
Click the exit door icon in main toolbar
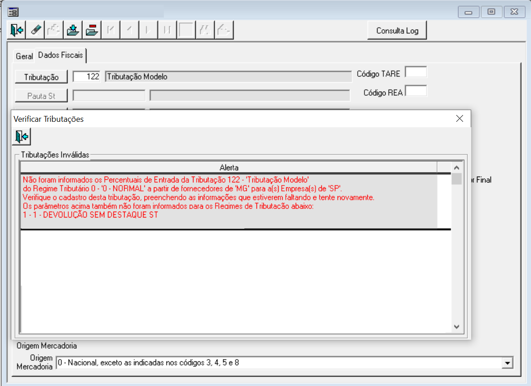point(17,30)
